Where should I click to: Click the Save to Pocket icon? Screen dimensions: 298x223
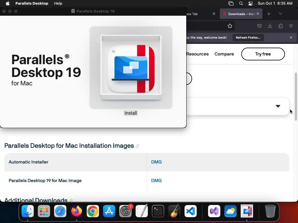[x=259, y=26]
